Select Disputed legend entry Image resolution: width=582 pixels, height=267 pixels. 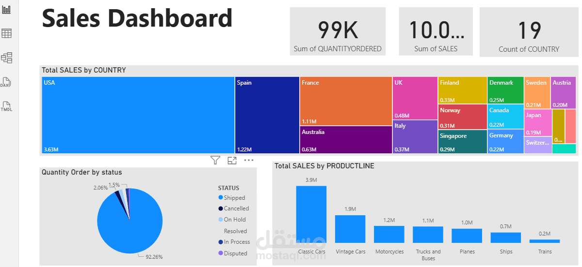click(x=235, y=253)
